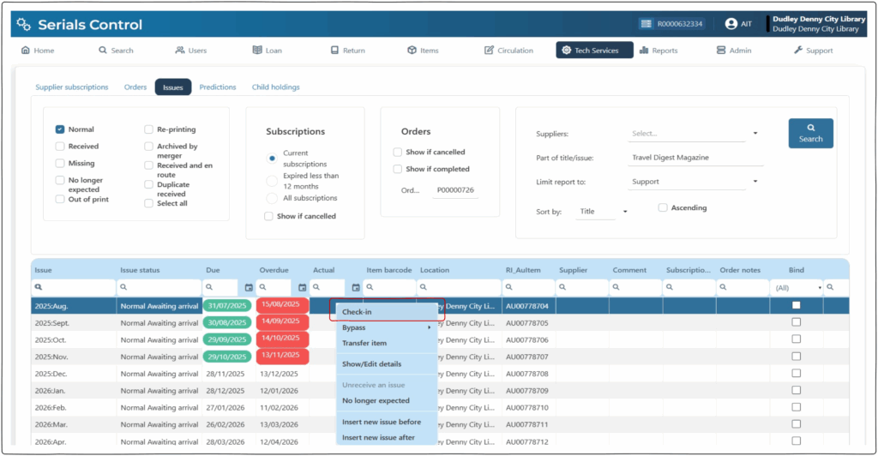Open Overdue column calendar picker icon
Viewport: 878px width, 456px height.
coord(302,288)
